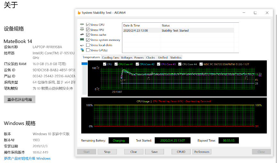
Task: Open the Preferences dialog
Action: (x=202, y=152)
